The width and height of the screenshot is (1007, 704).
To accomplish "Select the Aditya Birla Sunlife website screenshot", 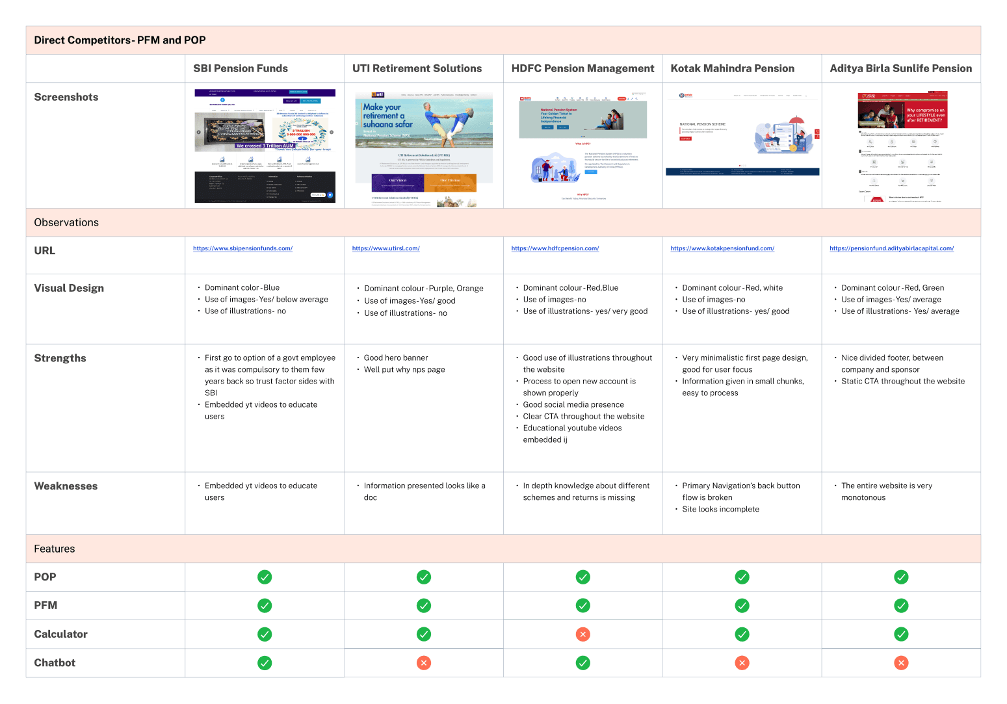I will tap(903, 147).
